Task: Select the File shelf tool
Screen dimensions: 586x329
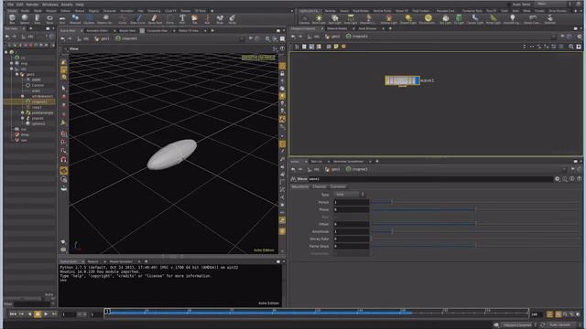Action: tap(194, 19)
